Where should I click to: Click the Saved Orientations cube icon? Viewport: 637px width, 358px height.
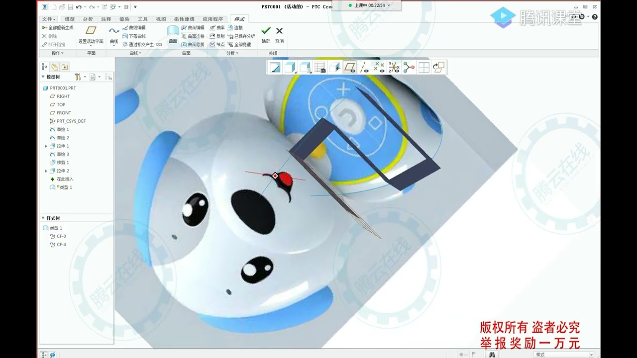coord(305,68)
